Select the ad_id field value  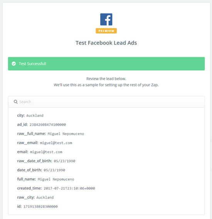coord(48,125)
